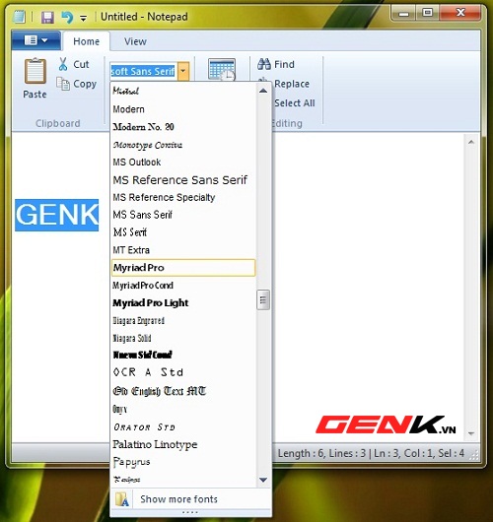Switch to the Home tab
Screen dimensions: 493x522
click(87, 41)
